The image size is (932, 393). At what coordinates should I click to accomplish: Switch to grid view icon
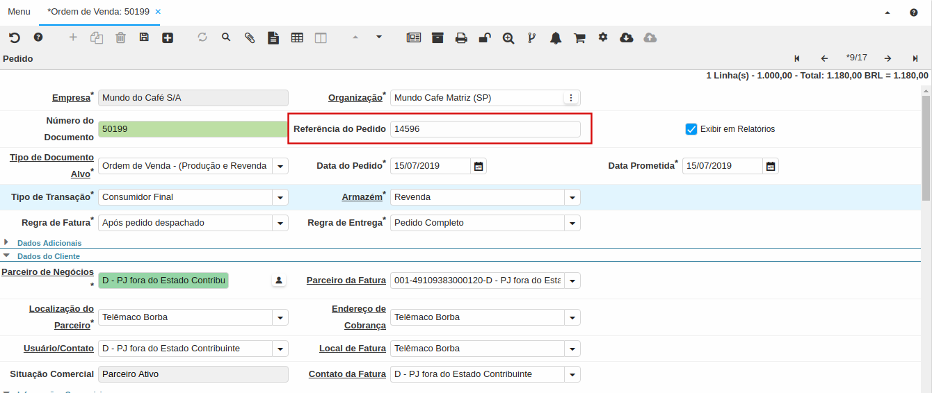(297, 37)
